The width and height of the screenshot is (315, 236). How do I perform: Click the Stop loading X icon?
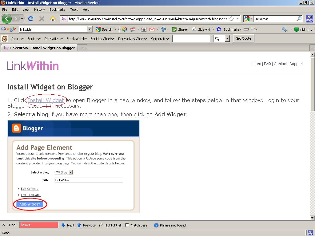tap(42, 19)
